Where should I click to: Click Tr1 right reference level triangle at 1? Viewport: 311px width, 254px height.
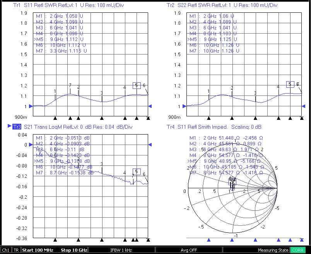(150, 106)
